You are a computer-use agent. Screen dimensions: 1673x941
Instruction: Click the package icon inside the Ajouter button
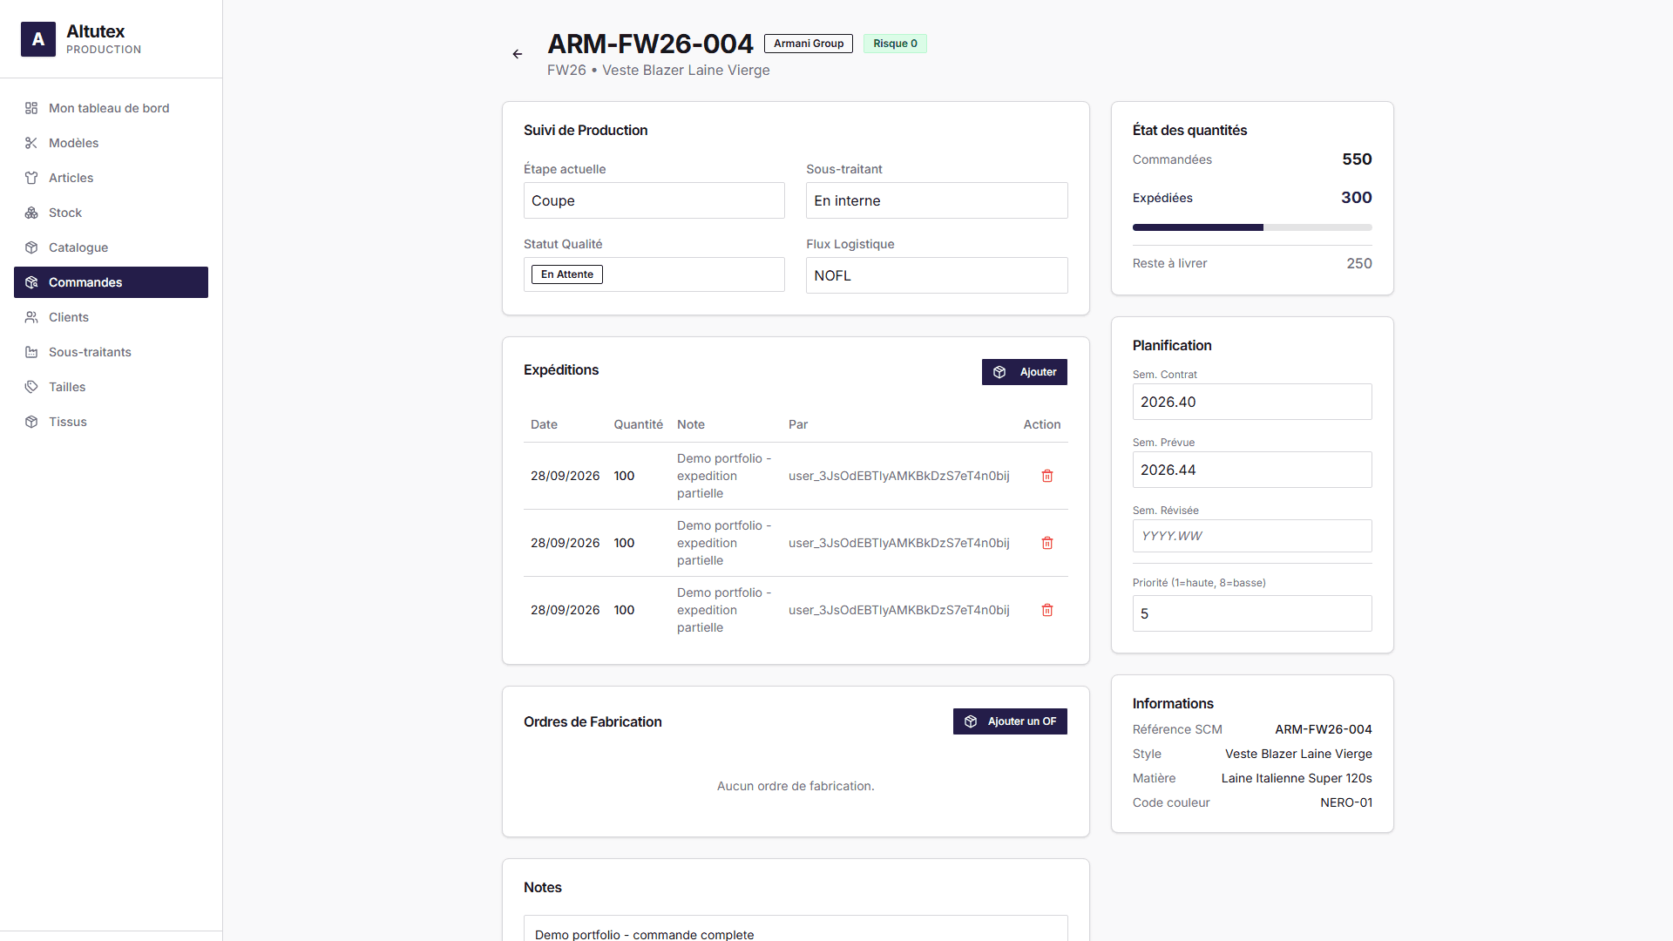(x=999, y=372)
